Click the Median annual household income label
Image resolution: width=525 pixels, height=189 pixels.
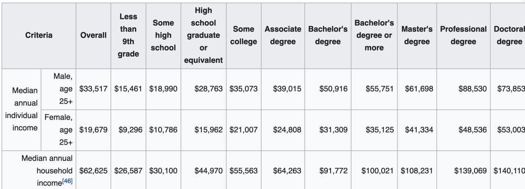[x=47, y=170]
